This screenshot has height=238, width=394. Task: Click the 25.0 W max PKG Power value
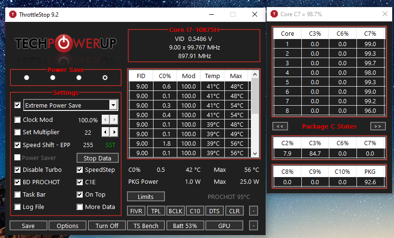(x=249, y=182)
